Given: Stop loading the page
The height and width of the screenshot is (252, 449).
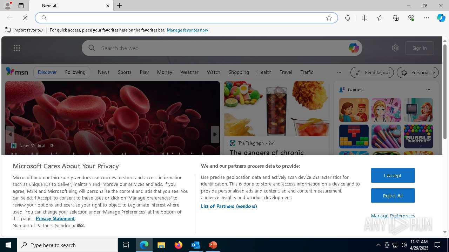Looking at the screenshot, I should [x=25, y=18].
